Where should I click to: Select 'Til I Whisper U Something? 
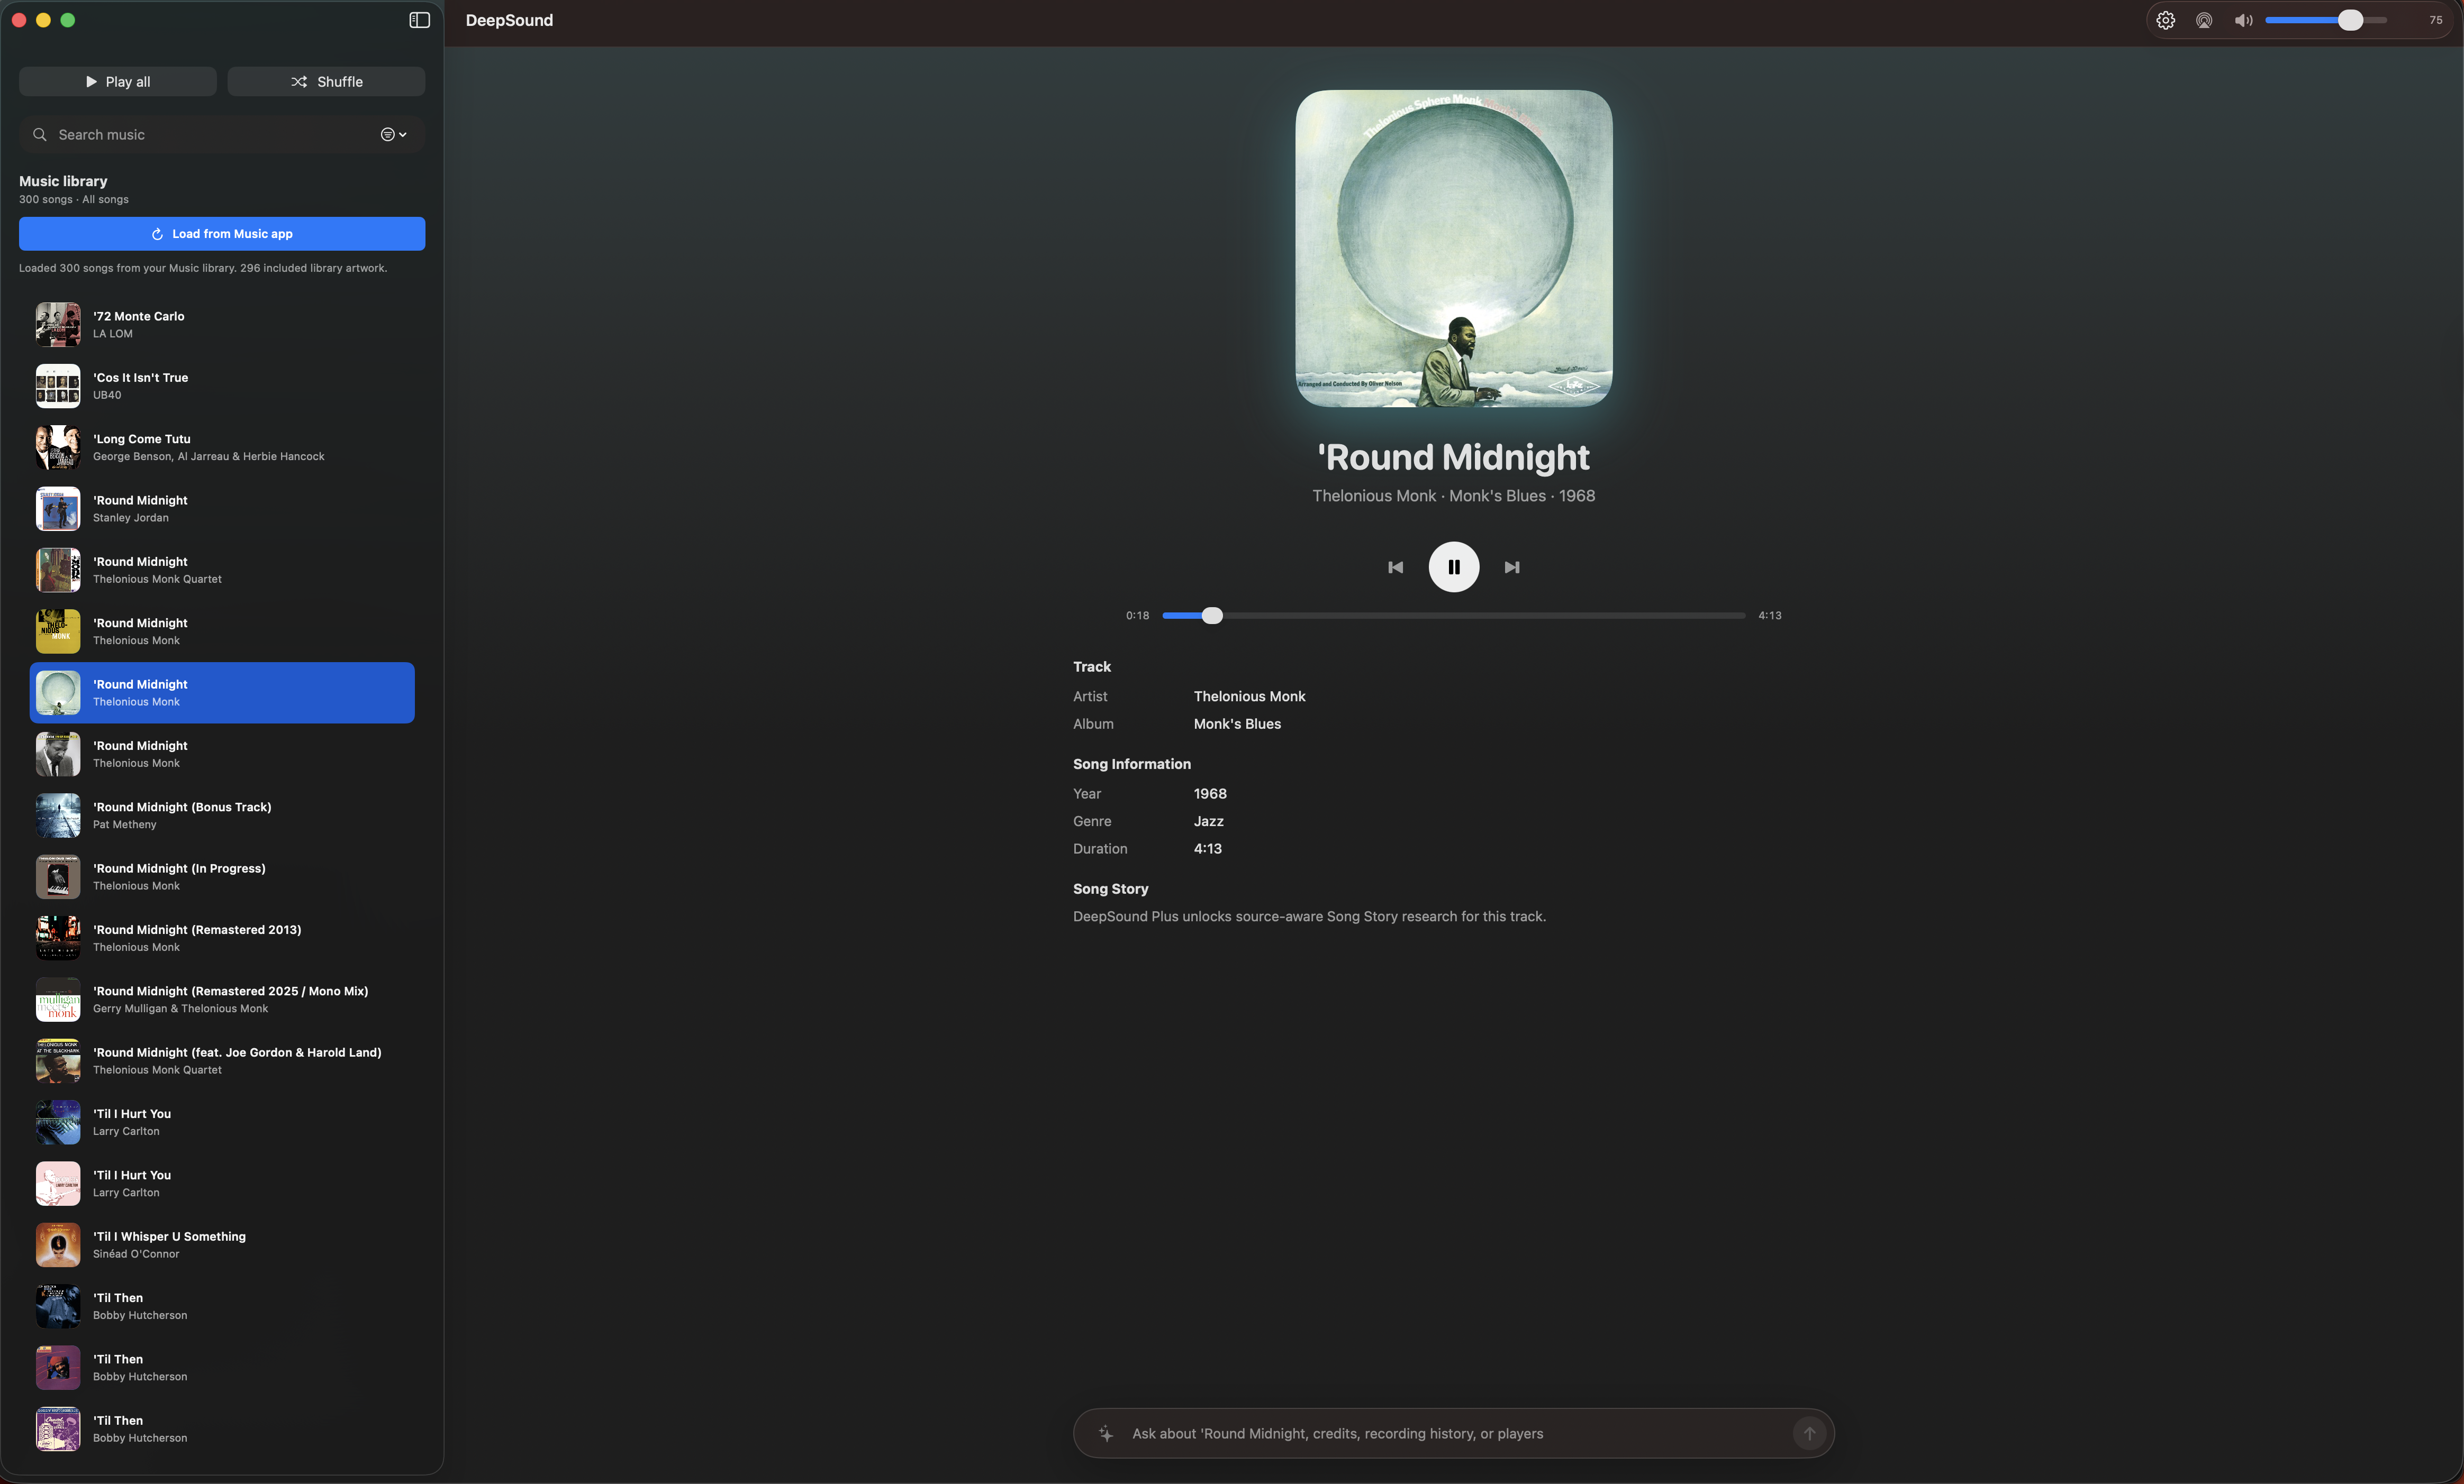click(x=222, y=1245)
